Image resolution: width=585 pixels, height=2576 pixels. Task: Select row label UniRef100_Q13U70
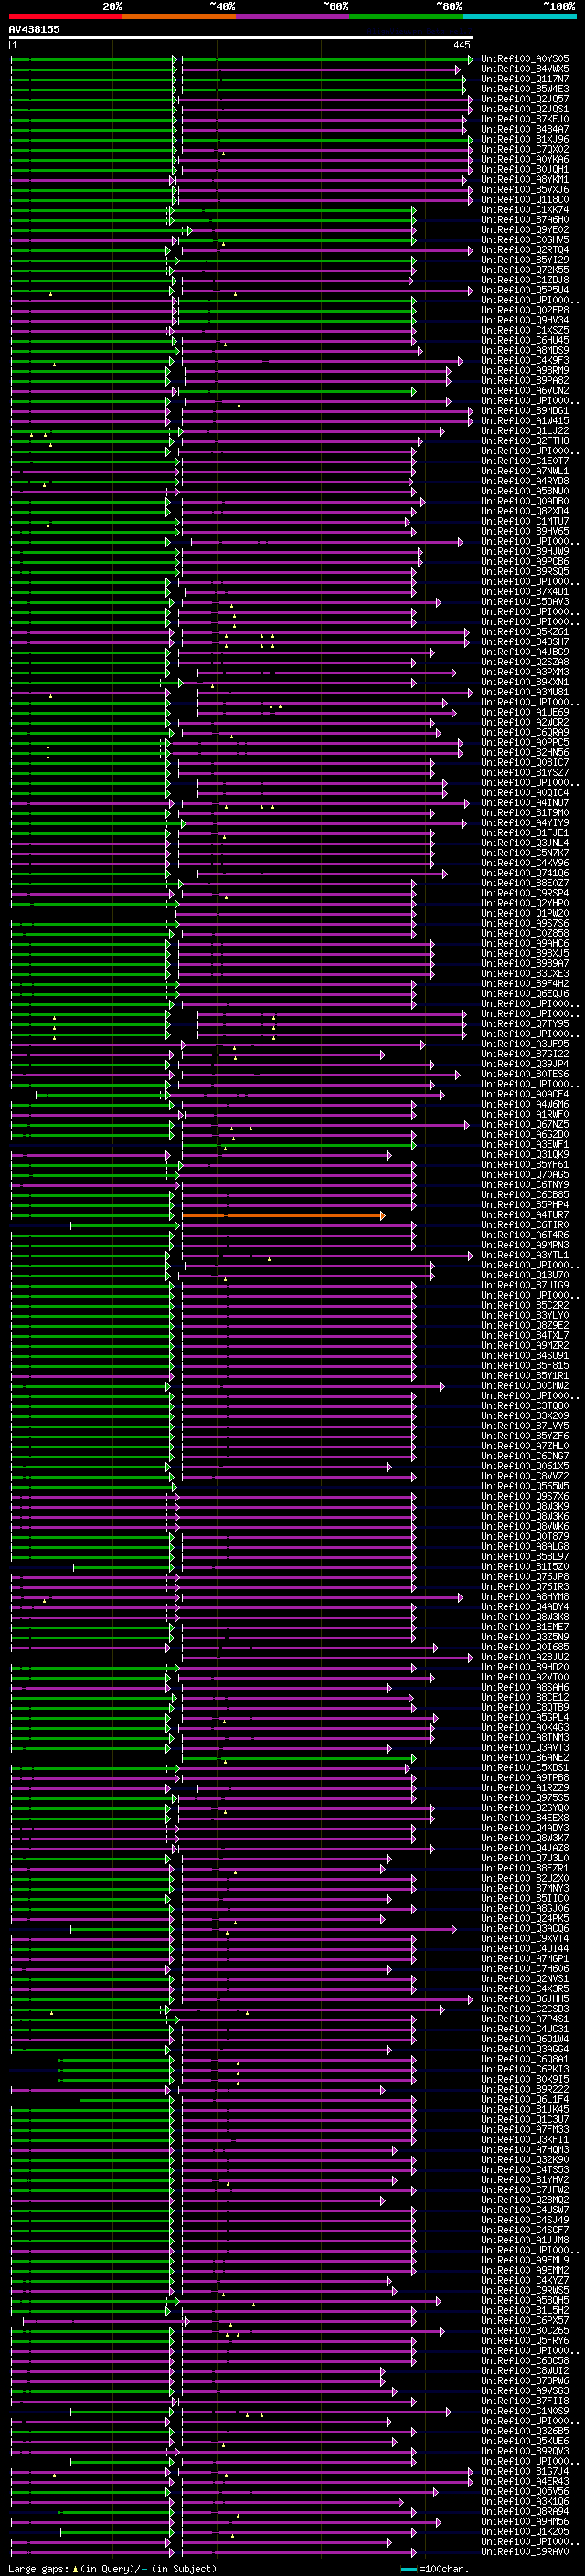pos(525,1275)
